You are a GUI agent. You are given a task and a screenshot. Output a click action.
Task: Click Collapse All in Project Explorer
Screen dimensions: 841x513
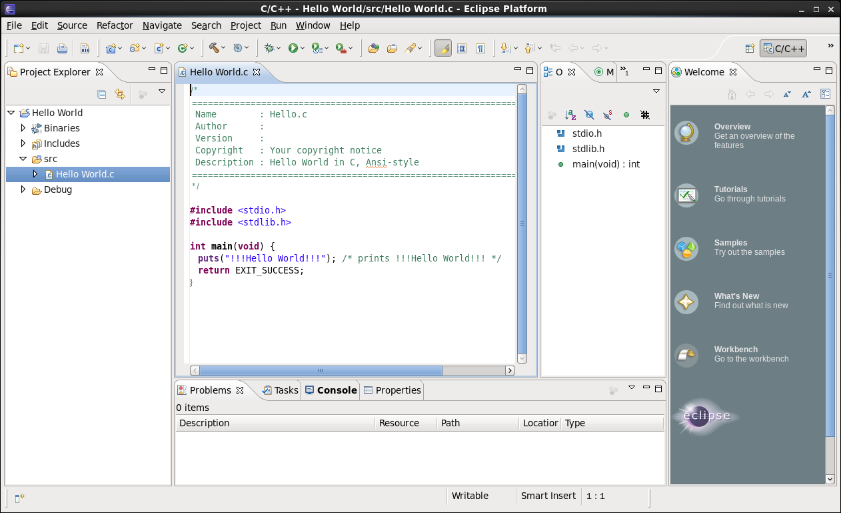point(102,94)
